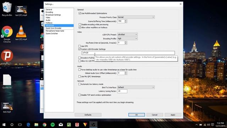The height and width of the screenshot is (128, 227).
Task: Open Task View in taskbar
Action: [20, 125]
